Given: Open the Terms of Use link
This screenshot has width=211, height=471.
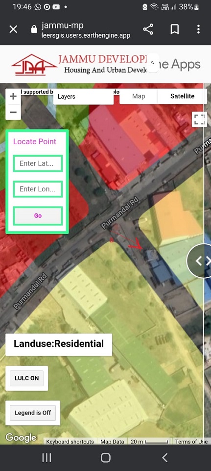Looking at the screenshot, I should click(x=191, y=442).
